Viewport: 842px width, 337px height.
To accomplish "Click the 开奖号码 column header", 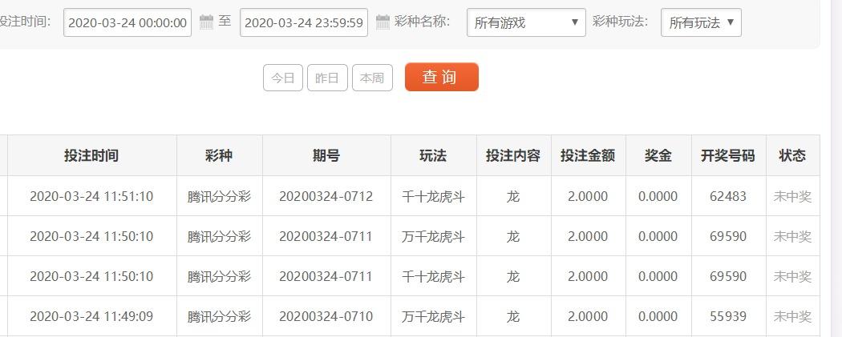I will [x=728, y=155].
